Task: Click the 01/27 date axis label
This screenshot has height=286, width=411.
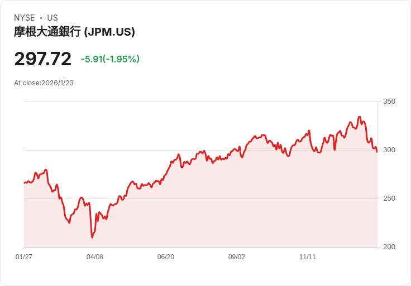Action: (x=24, y=257)
